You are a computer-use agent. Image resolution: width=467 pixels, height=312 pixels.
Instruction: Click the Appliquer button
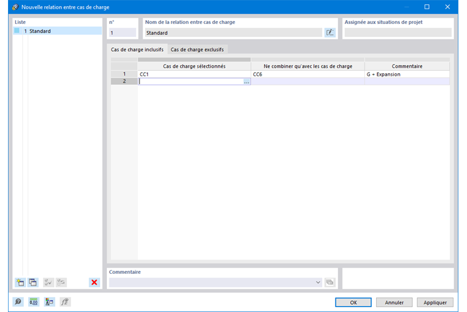[x=435, y=302]
